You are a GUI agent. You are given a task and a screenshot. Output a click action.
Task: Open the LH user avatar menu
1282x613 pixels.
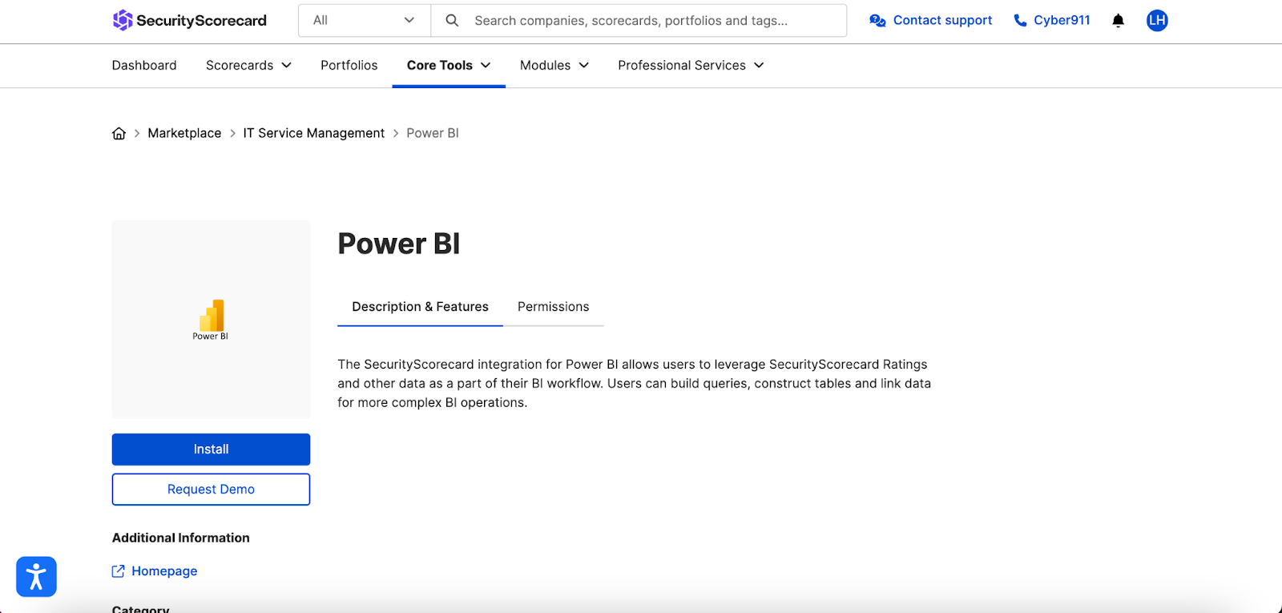(x=1157, y=21)
